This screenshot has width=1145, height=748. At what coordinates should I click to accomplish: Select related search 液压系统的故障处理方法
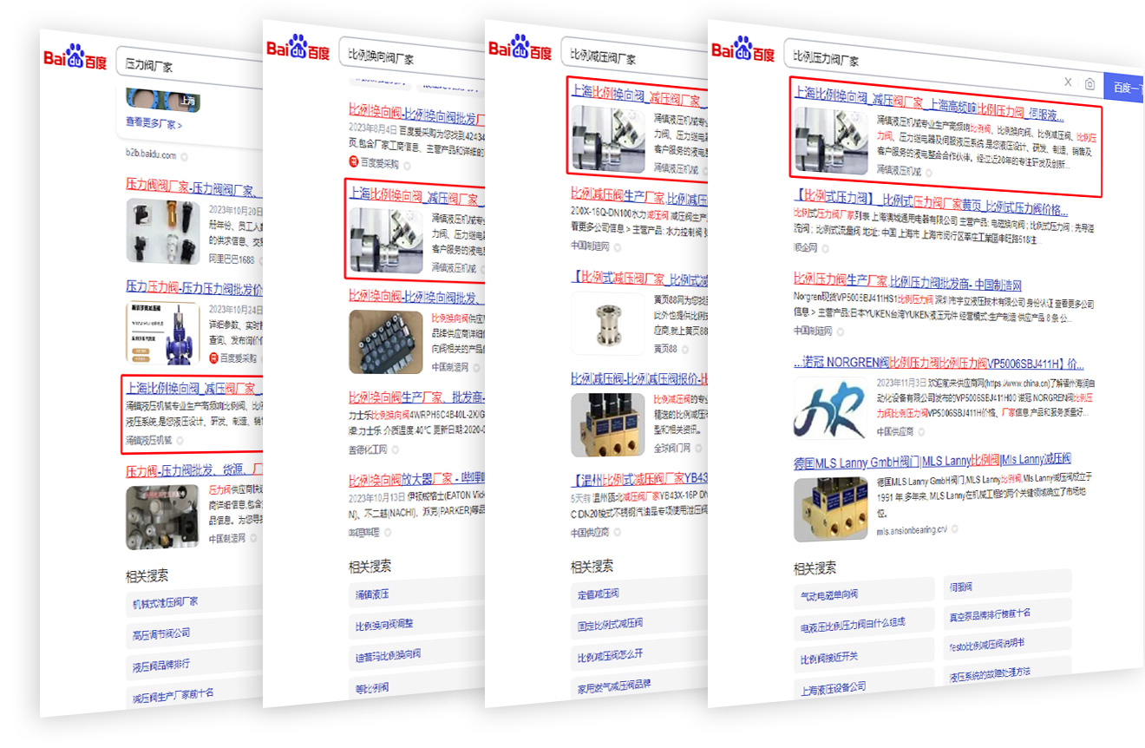click(1008, 673)
